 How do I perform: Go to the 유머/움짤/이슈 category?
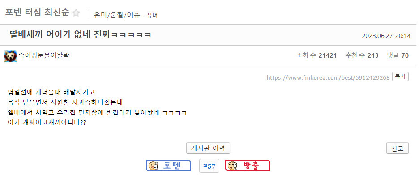(117, 15)
